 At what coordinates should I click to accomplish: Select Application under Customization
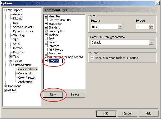pyautogui.click(x=25, y=82)
